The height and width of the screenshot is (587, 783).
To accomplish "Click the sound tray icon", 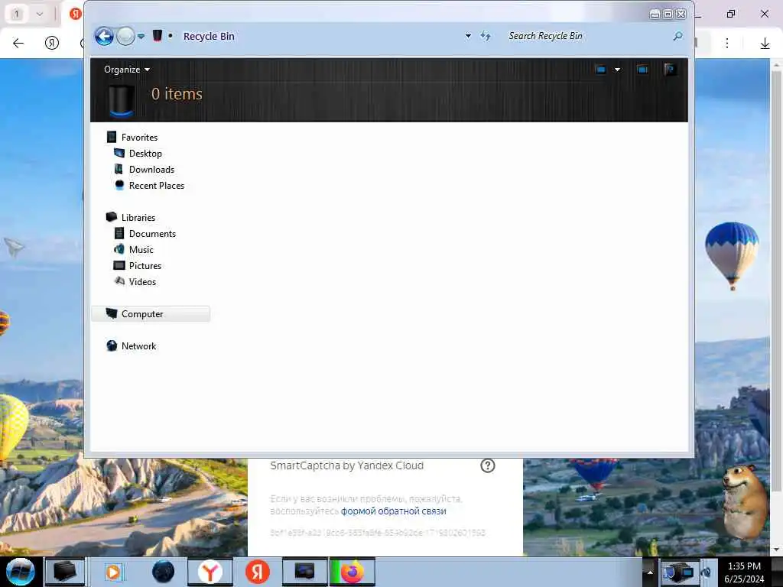I will 706,572.
